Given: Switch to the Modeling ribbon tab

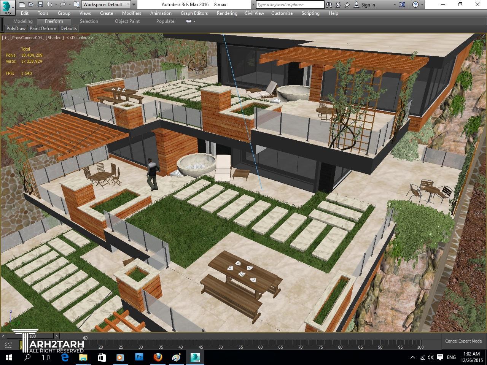Looking at the screenshot, I should (x=23, y=21).
